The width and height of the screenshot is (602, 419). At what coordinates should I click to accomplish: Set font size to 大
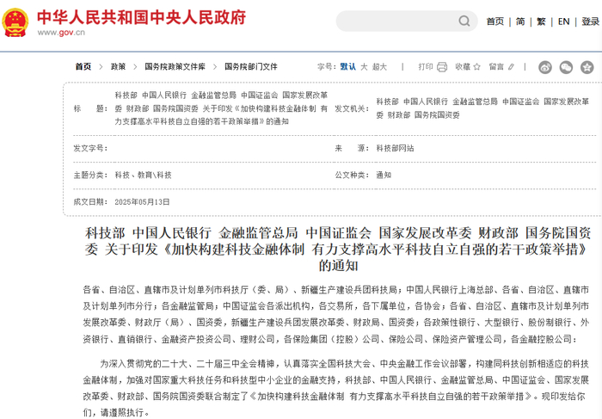coord(364,67)
